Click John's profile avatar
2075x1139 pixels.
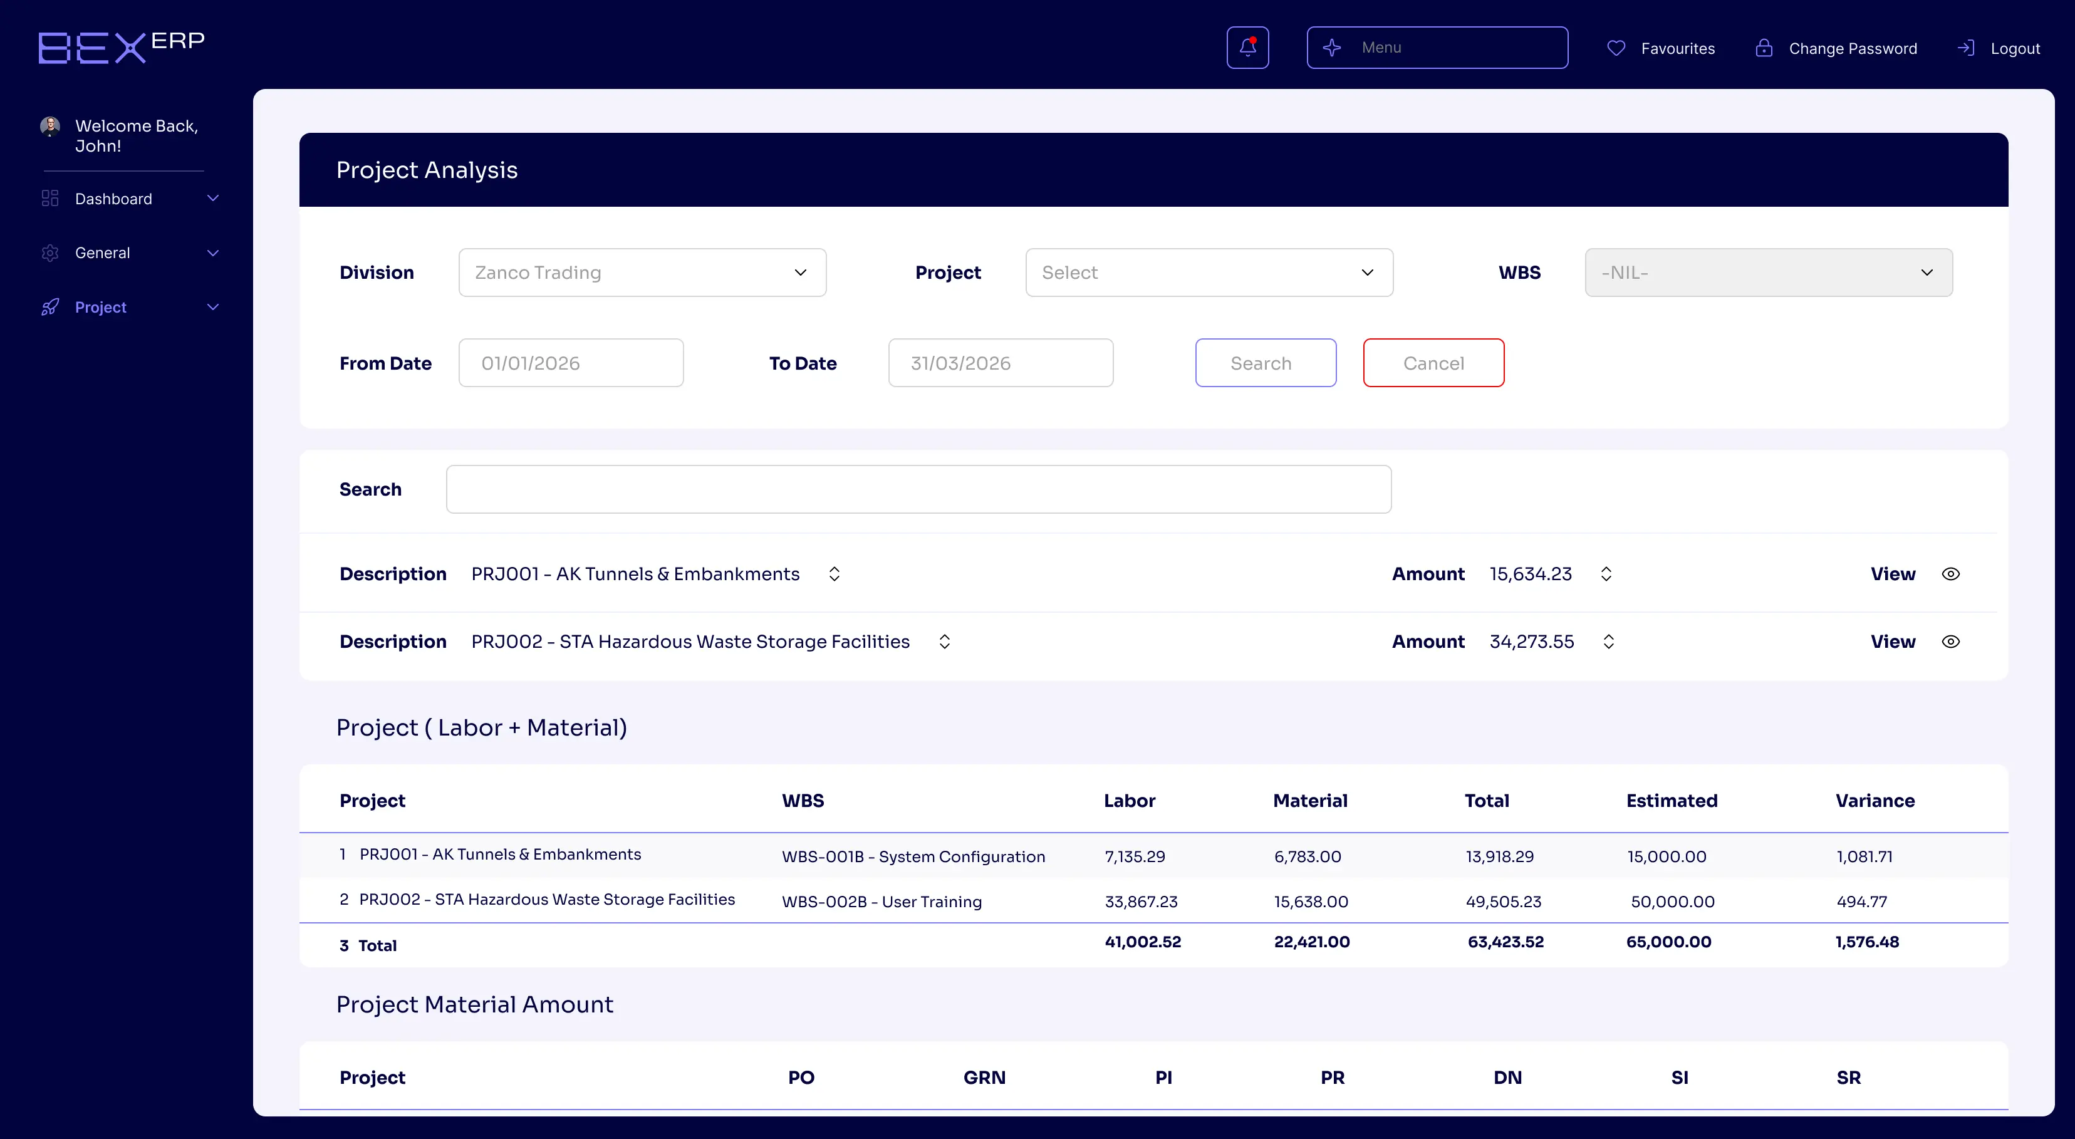pos(49,127)
